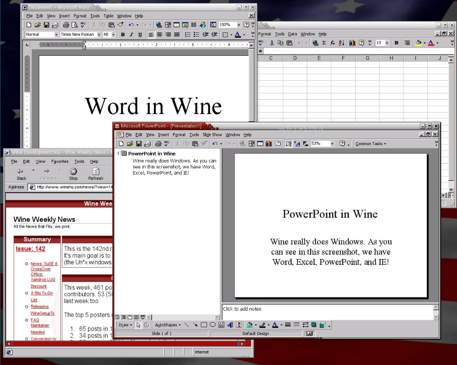
Task: Open the Slide Show menu in PowerPoint
Action: pyautogui.click(x=212, y=135)
